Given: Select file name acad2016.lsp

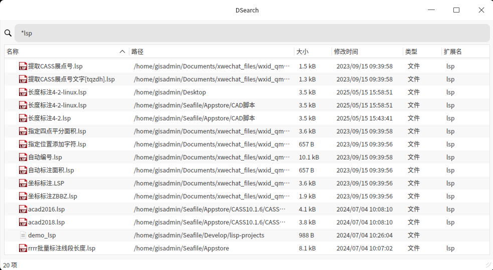Looking at the screenshot, I should (x=46, y=209).
